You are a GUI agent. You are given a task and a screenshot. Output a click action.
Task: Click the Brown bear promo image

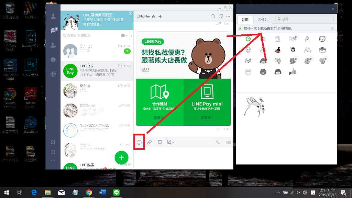pyautogui.click(x=207, y=58)
